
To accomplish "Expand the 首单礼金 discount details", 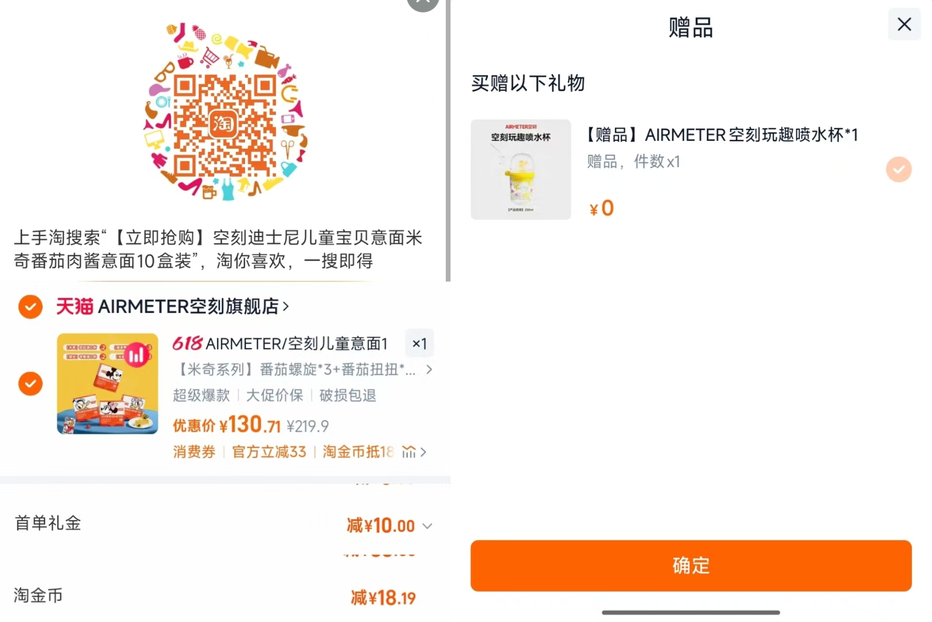I will click(427, 526).
